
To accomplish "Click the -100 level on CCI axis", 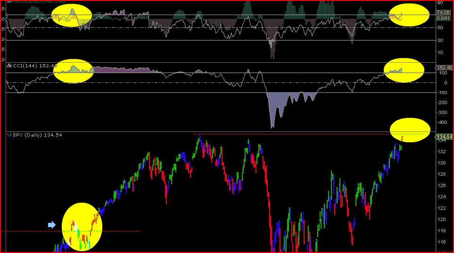I will tap(442, 93).
